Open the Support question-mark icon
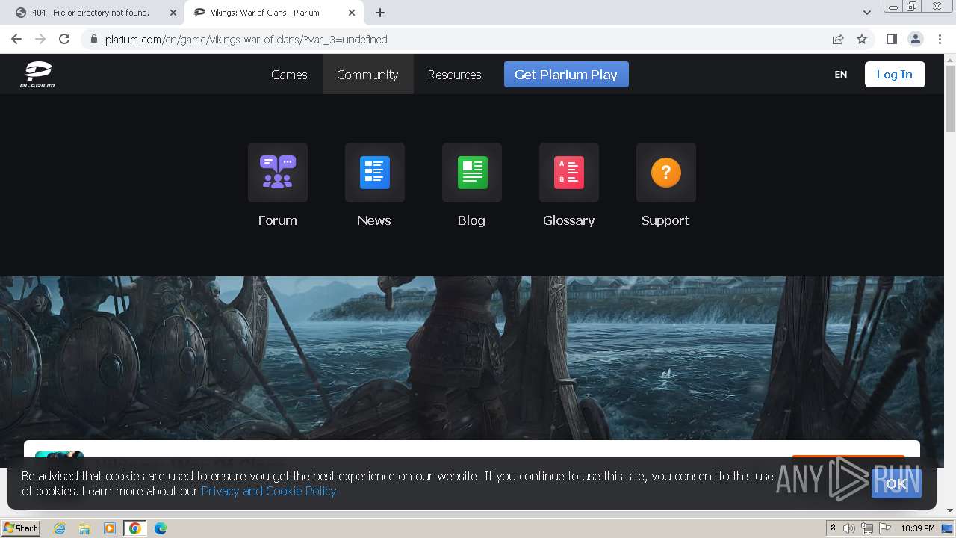 click(x=666, y=173)
